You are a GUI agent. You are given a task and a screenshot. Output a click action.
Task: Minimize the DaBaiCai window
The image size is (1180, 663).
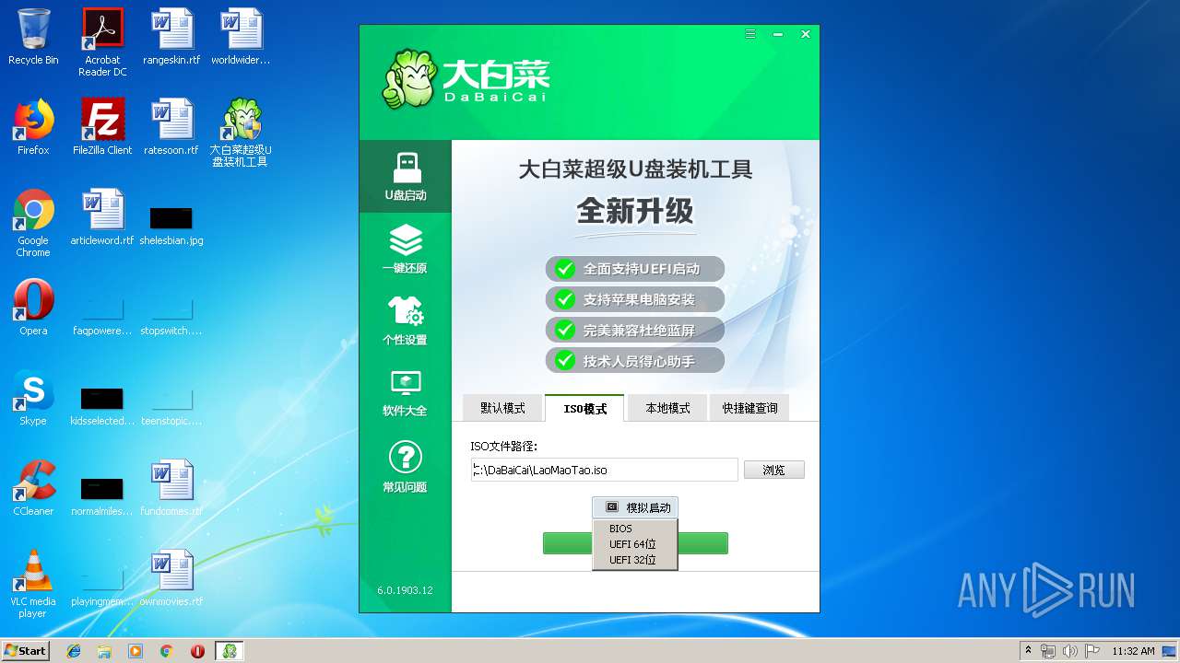pos(779,34)
